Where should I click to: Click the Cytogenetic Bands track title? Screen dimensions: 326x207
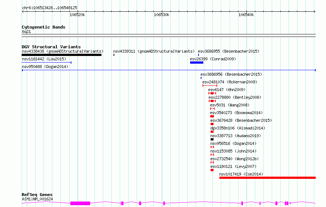coord(44,27)
